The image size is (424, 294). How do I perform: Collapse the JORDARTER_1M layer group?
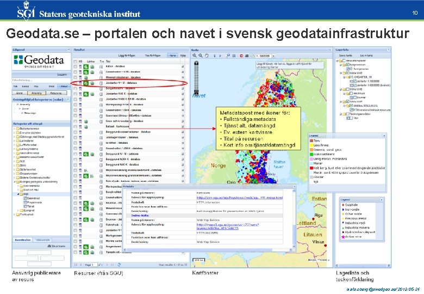pos(344,77)
